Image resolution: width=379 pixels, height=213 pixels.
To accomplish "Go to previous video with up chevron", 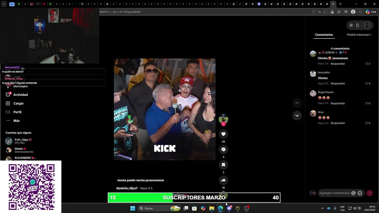I will click(297, 103).
